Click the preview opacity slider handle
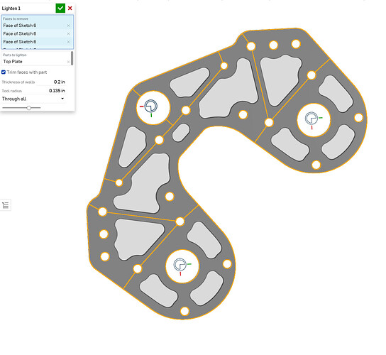386x355 pixels. tap(29, 108)
